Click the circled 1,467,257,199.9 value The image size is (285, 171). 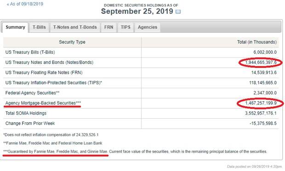[x=261, y=103]
